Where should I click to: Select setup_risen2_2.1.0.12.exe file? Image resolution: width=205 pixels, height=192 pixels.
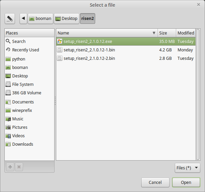126,42
